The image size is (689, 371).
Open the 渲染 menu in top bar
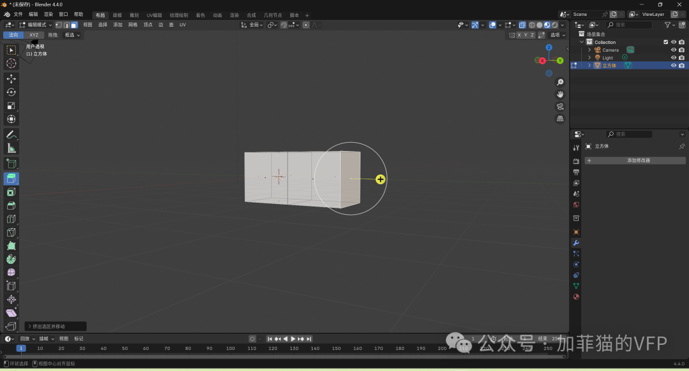tap(48, 15)
